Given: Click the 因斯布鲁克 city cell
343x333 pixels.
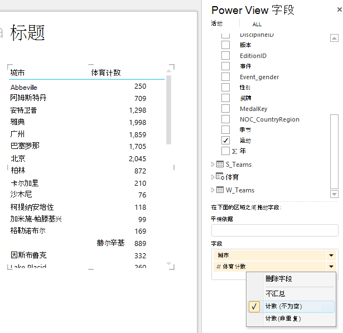Looking at the screenshot, I should [x=28, y=255].
